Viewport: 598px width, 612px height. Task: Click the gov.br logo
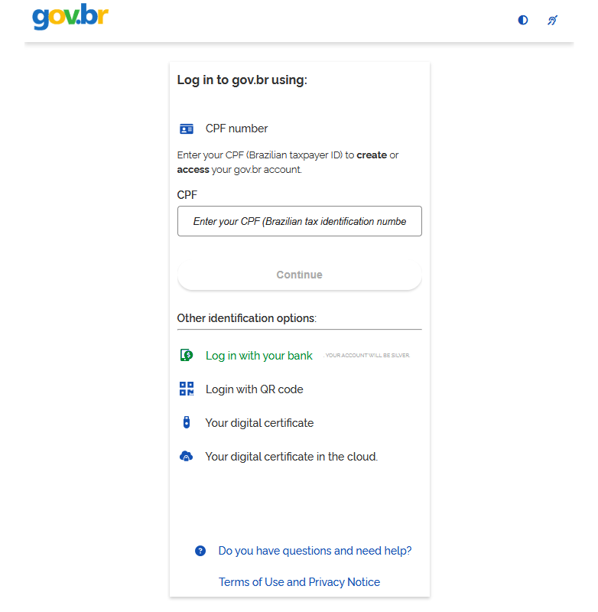(70, 17)
